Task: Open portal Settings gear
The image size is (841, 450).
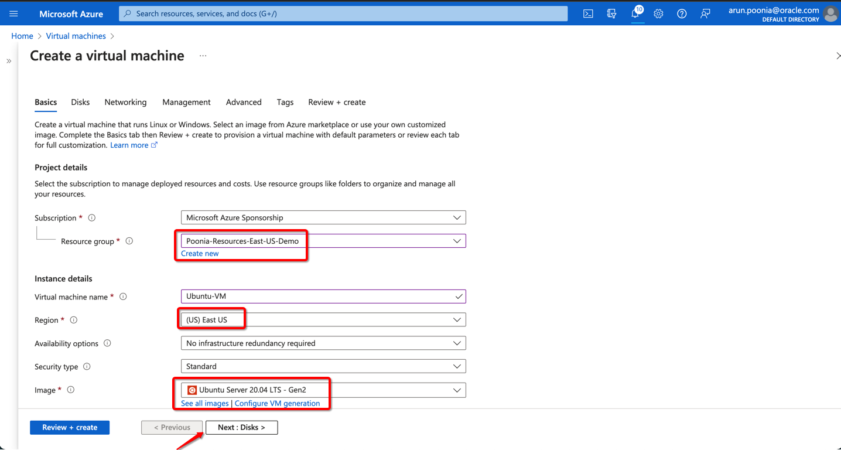Action: click(658, 13)
